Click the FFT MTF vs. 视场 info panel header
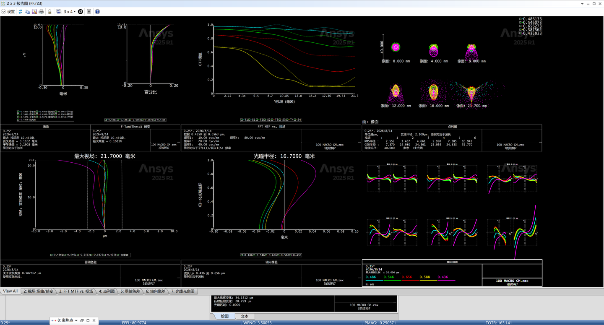This screenshot has width=604, height=325. [271, 126]
